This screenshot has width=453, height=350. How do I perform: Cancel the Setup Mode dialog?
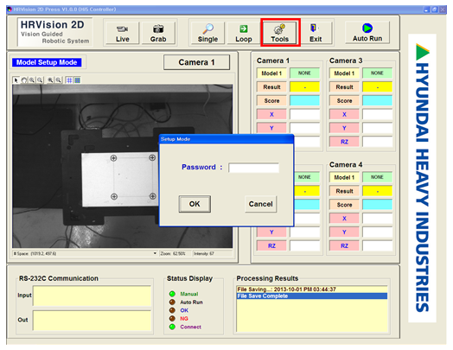(260, 204)
